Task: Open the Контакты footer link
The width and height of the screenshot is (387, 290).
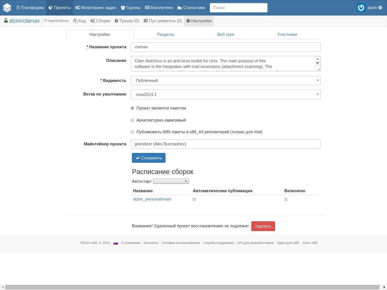Action: click(x=151, y=243)
